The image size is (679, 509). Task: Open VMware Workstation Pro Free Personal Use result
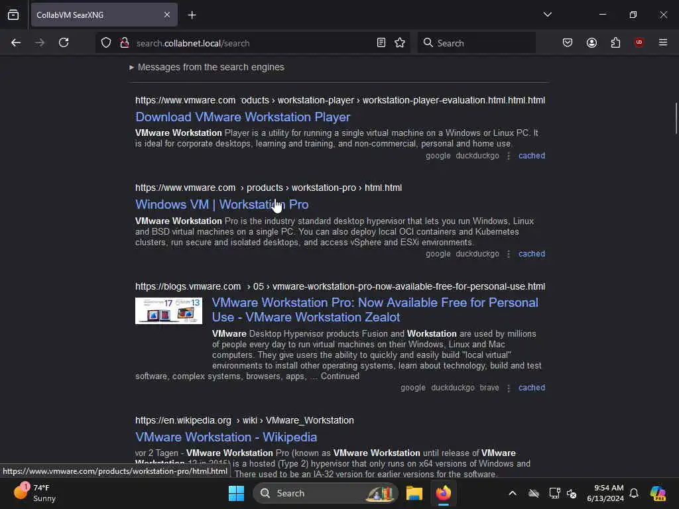tap(375, 310)
